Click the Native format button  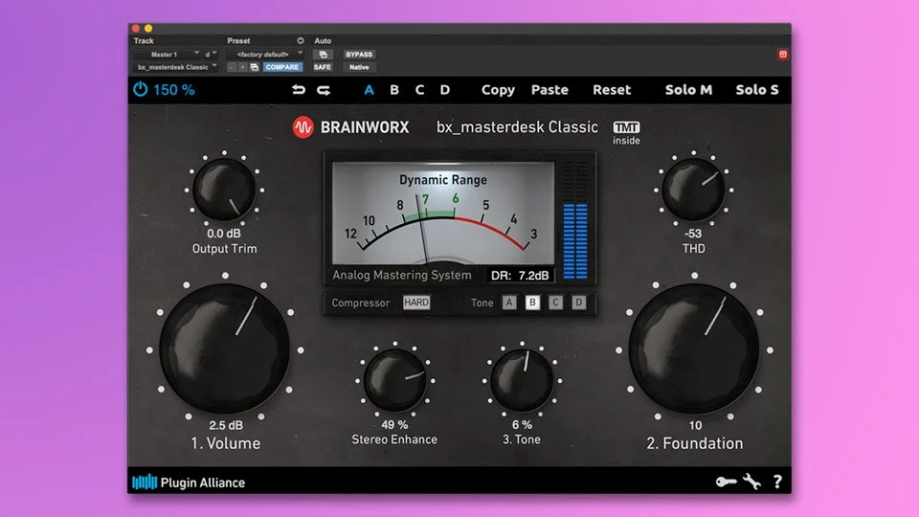coord(359,67)
